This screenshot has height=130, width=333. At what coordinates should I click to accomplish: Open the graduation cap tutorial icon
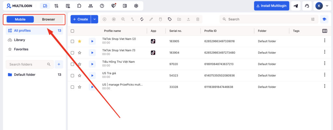pyautogui.click(x=324, y=19)
